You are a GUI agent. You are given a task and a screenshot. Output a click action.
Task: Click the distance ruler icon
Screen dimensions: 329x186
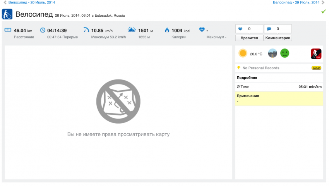pyautogui.click(x=8, y=30)
